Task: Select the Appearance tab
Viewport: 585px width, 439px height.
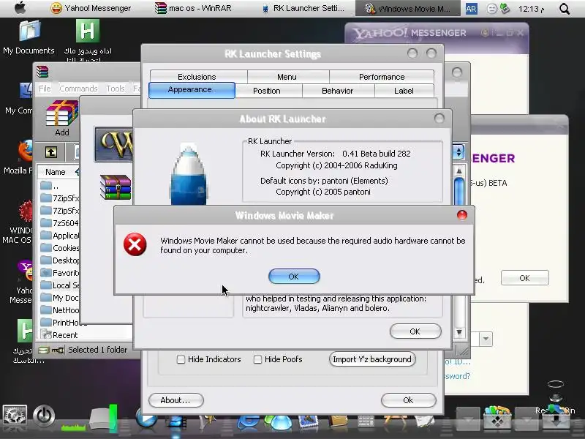Action: click(192, 90)
